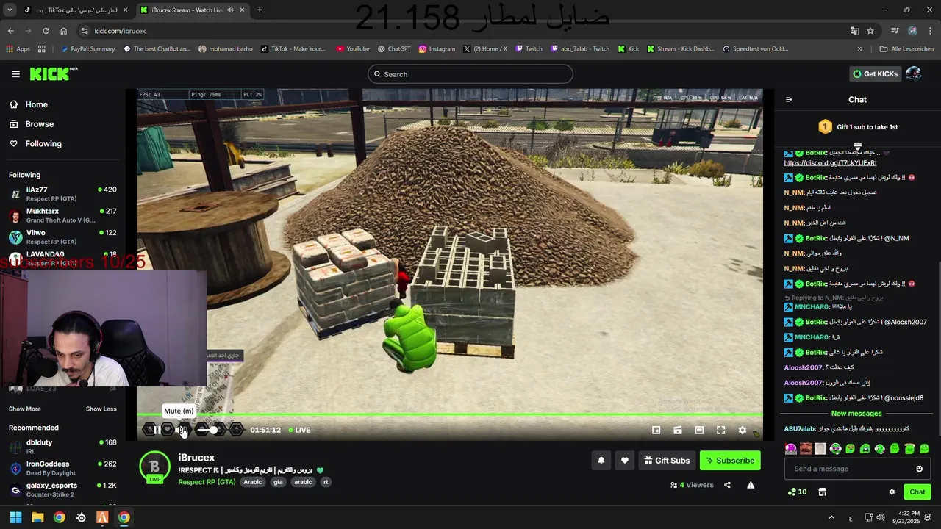
Task: Send message with Chat button
Action: 917,492
